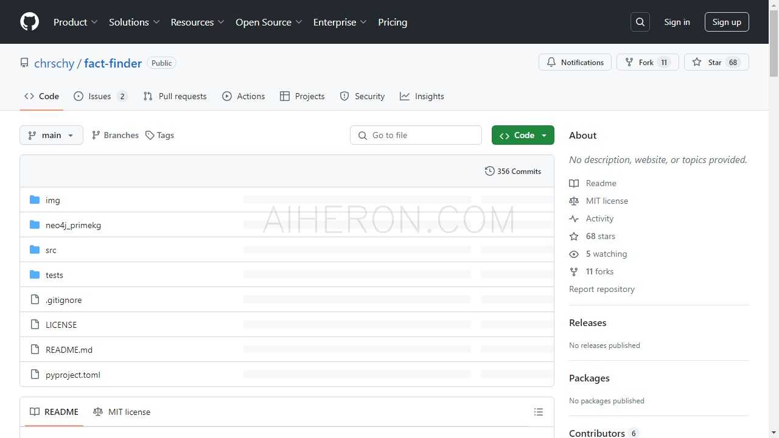
Task: Click the src folder icon
Action: tap(35, 250)
